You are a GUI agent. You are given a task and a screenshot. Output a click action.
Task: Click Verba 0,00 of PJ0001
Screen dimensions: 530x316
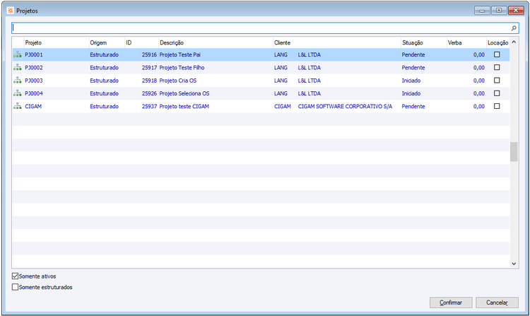point(479,54)
